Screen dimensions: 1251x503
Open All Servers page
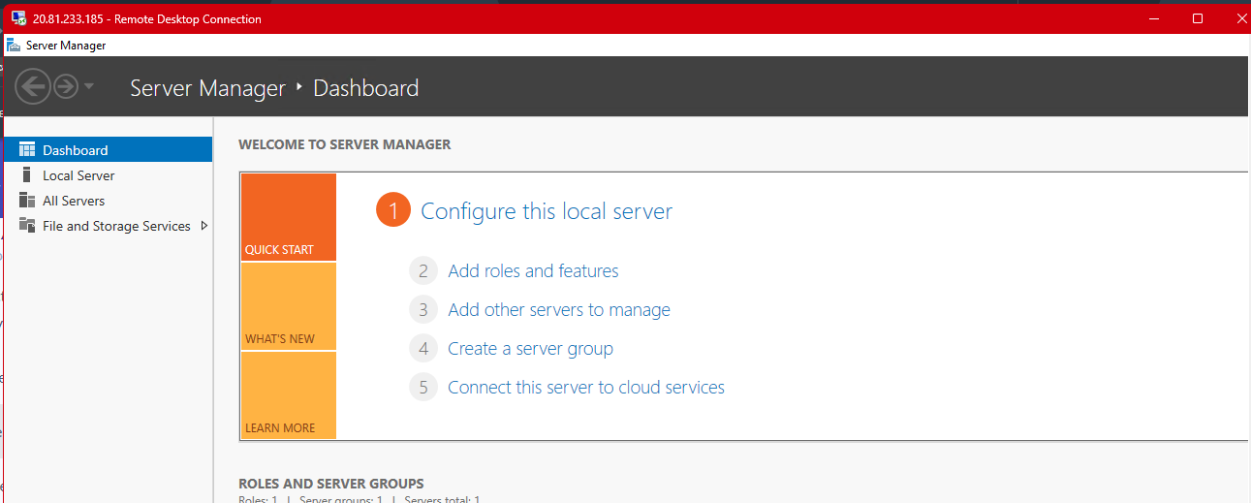[x=108, y=201]
